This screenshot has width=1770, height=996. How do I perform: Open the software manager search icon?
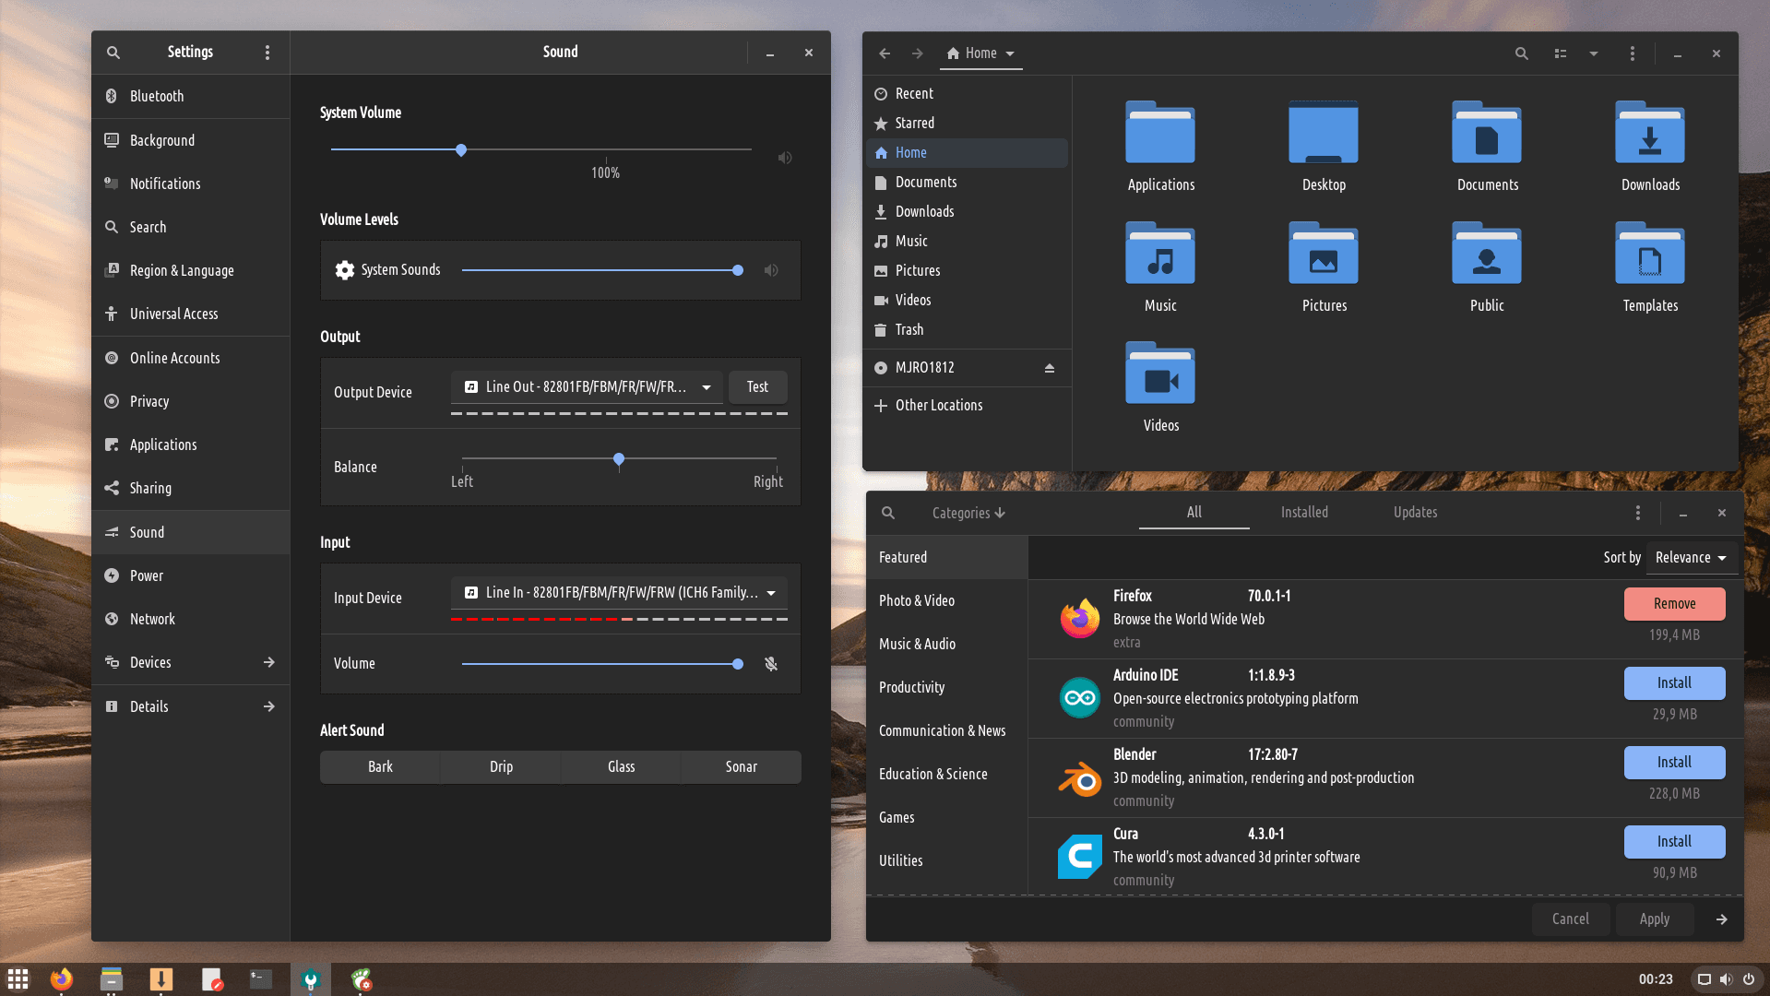coord(887,513)
